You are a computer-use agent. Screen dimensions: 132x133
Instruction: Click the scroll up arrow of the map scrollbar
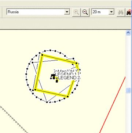[128, 33]
